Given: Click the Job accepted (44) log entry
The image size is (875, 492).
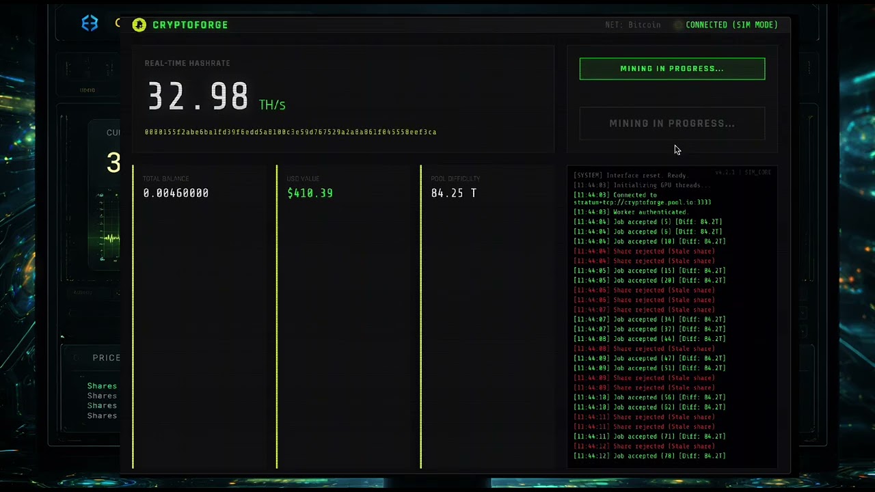Looking at the screenshot, I should tap(649, 339).
